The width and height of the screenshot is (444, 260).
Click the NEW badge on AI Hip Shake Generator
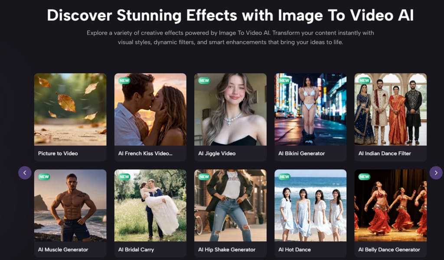(x=204, y=177)
